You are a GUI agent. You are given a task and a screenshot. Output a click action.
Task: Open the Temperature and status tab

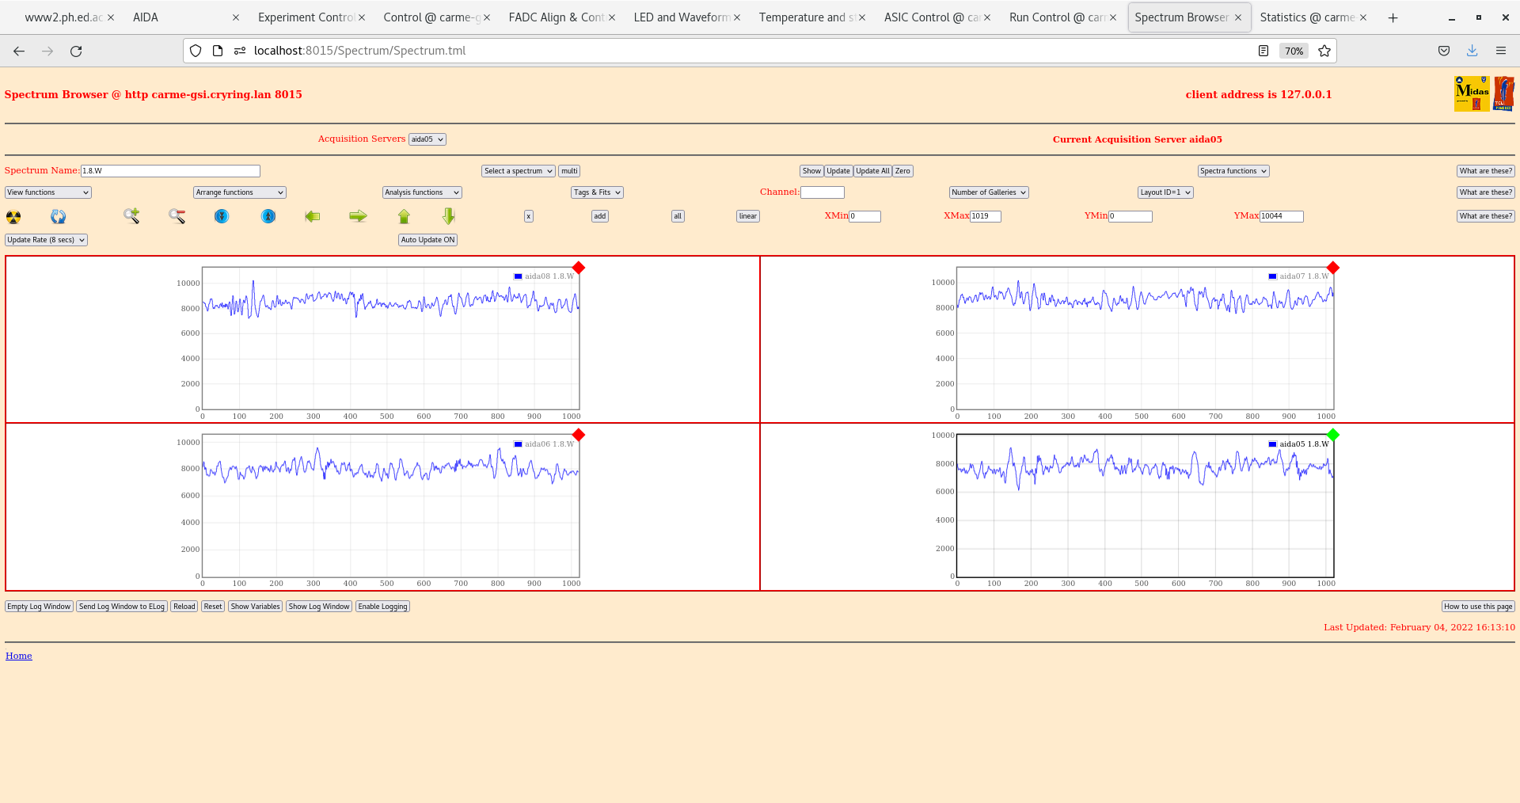click(x=806, y=17)
